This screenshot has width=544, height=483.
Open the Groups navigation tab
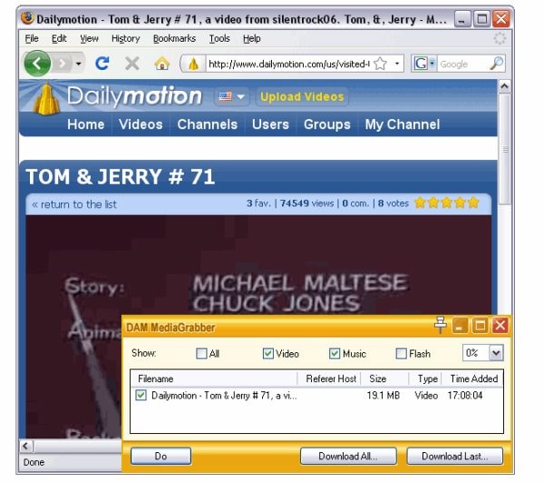tap(327, 124)
